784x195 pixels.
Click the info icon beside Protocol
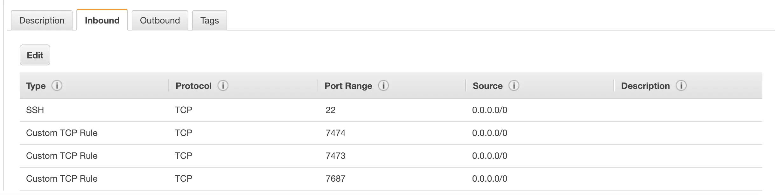pos(223,86)
